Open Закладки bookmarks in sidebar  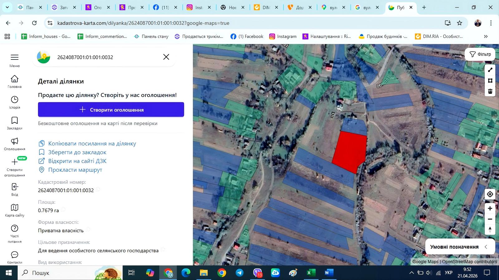14,121
